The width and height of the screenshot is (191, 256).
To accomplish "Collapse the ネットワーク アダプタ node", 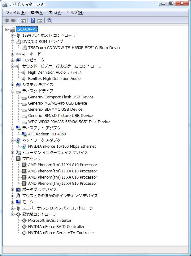I will click(12, 140).
